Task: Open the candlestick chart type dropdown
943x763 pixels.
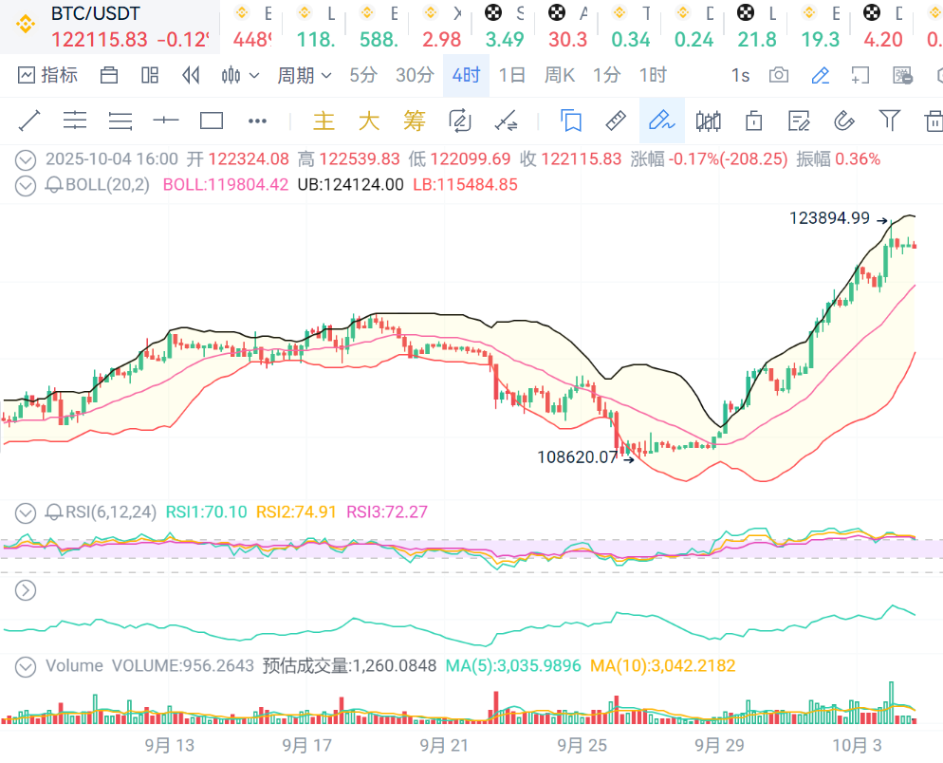Action: [x=240, y=75]
